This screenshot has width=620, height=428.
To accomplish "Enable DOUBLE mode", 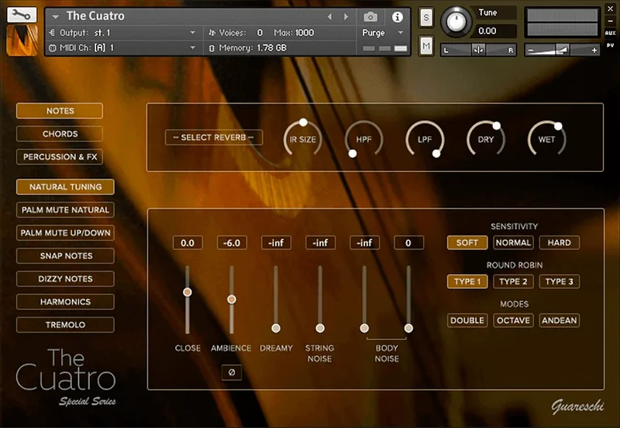I will (467, 320).
